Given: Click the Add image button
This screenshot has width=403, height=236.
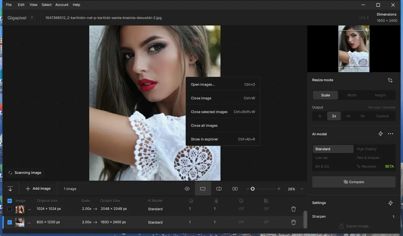Looking at the screenshot, I should point(38,189).
